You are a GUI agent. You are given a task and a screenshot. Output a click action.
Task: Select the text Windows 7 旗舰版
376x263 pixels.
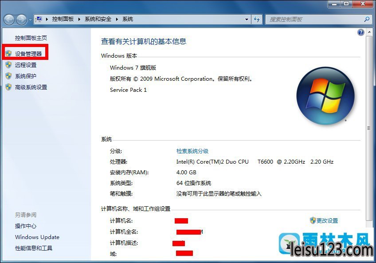coord(133,68)
